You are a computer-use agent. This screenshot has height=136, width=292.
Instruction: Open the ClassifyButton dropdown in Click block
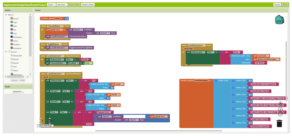(x=55, y=26)
